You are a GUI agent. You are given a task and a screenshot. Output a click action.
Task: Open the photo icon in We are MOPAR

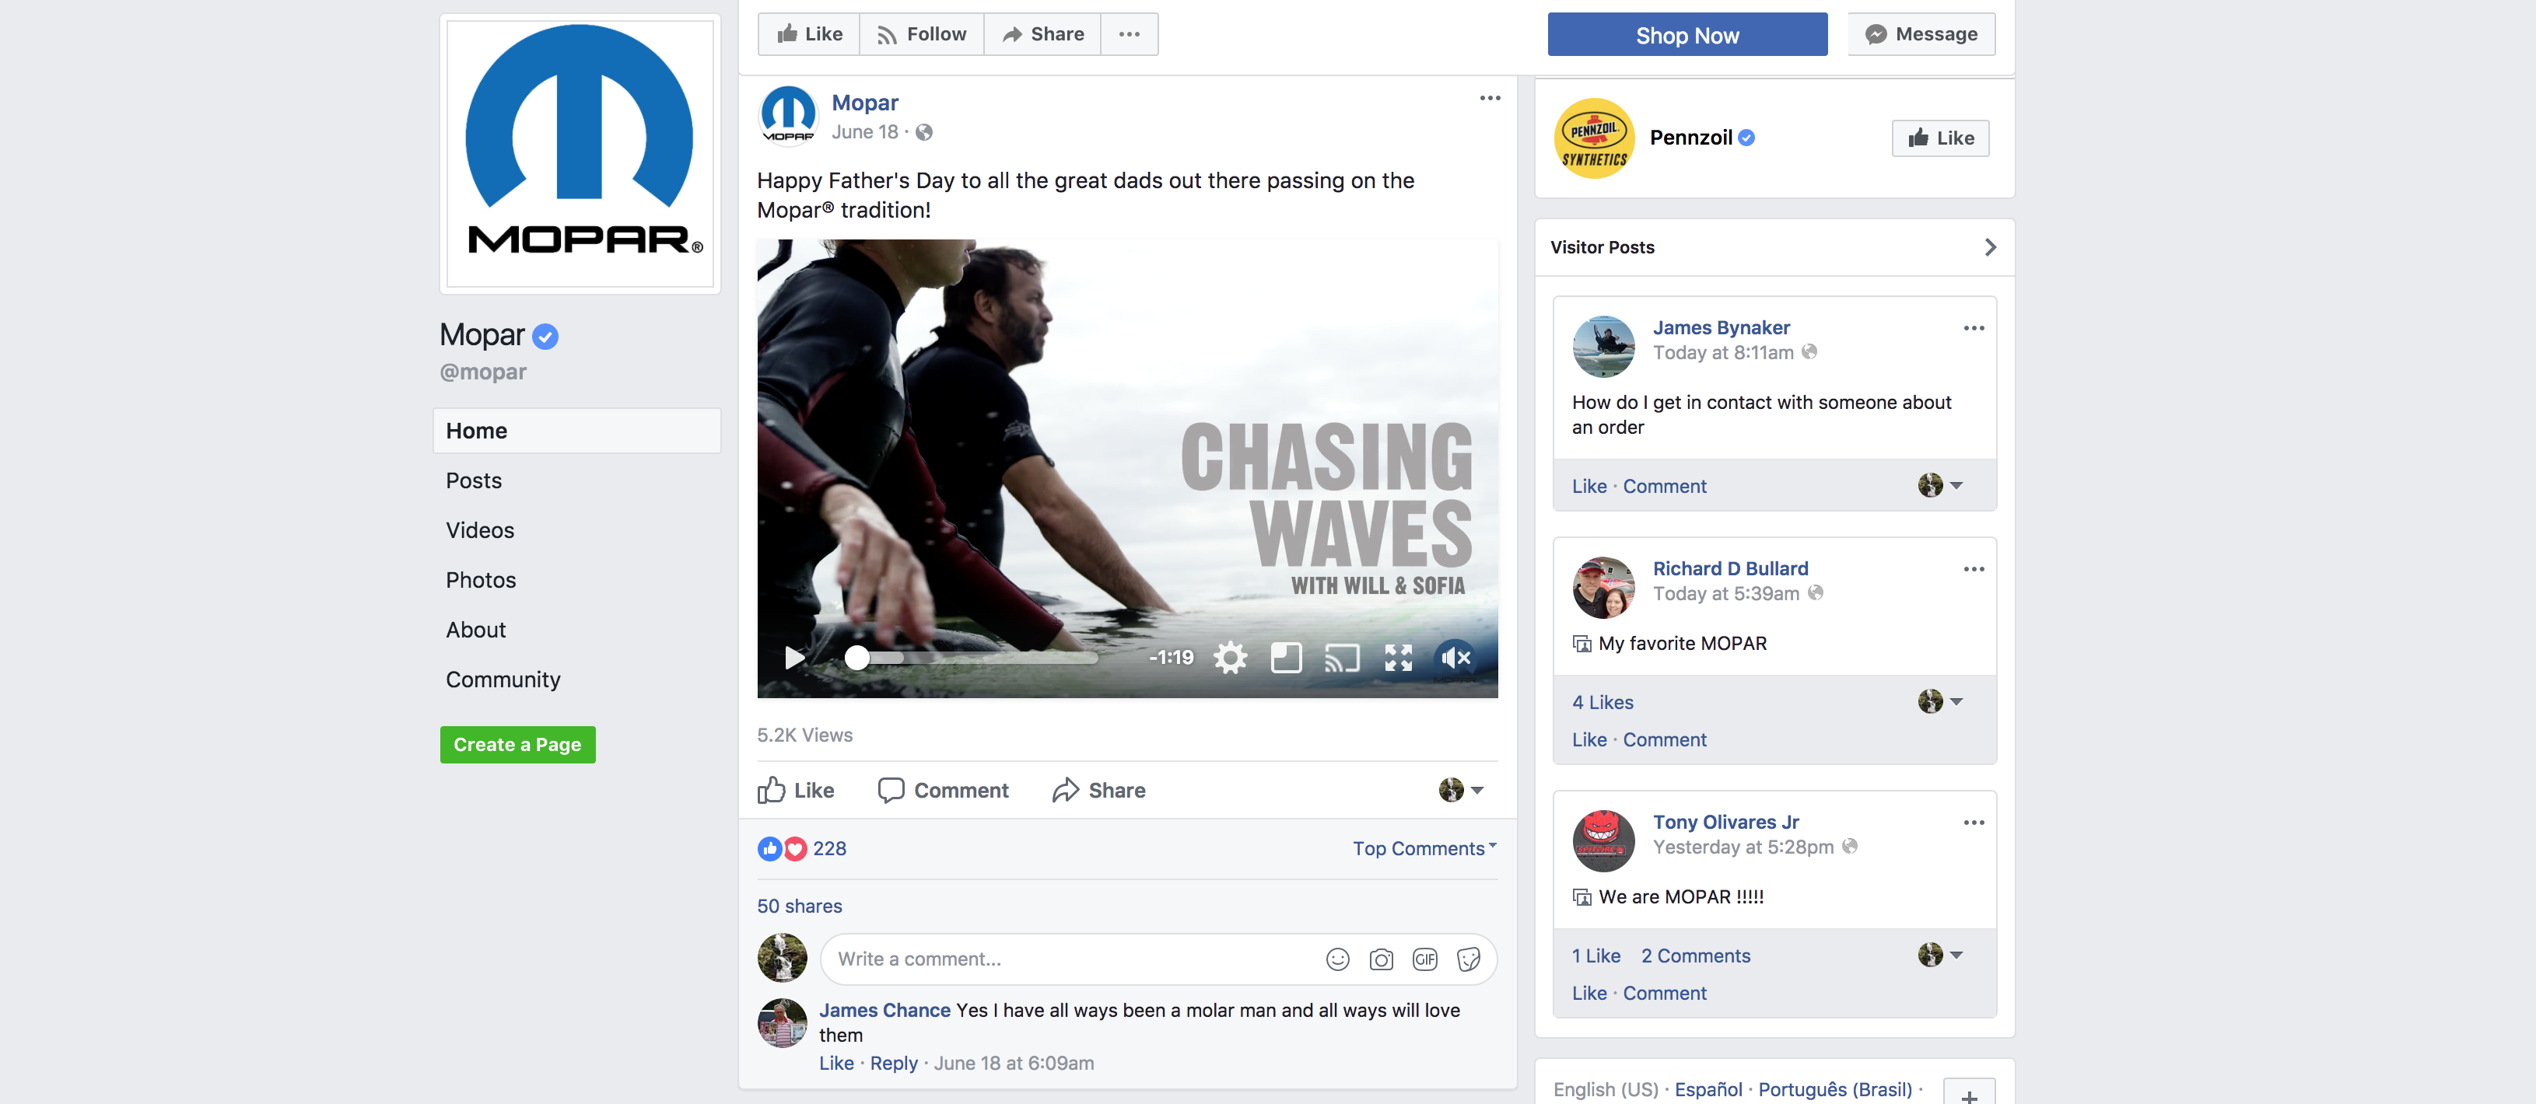(x=1581, y=897)
